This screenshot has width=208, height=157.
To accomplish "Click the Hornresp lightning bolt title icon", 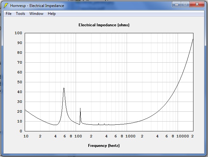I will 6,6.
